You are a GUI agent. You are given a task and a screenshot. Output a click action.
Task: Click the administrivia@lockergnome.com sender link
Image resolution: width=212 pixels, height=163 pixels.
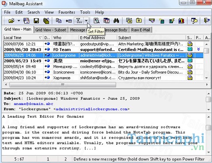click(x=91, y=109)
